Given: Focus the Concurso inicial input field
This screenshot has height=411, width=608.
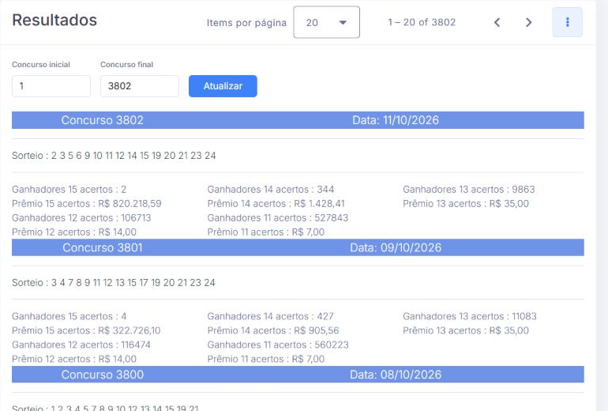Looking at the screenshot, I should pyautogui.click(x=51, y=86).
